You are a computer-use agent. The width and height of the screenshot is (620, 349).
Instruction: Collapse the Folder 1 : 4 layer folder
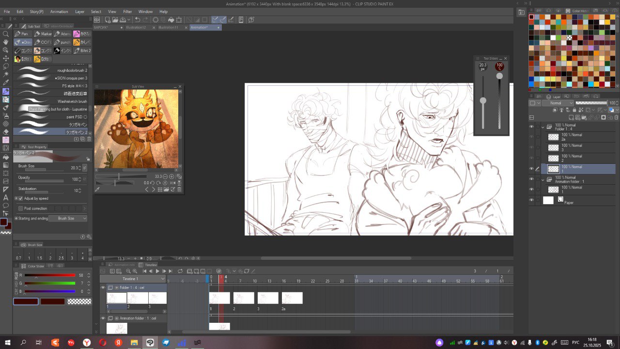coord(542,127)
